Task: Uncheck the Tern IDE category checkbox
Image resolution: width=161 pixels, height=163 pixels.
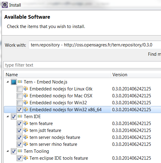Action: coord(14,117)
